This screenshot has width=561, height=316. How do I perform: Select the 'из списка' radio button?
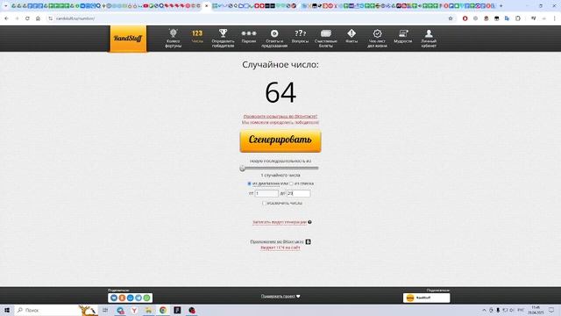pos(291,183)
